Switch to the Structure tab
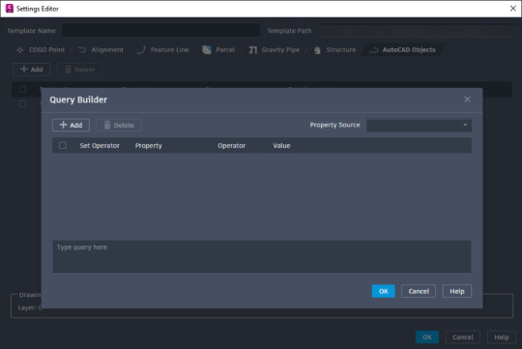The image size is (522, 349). point(334,50)
